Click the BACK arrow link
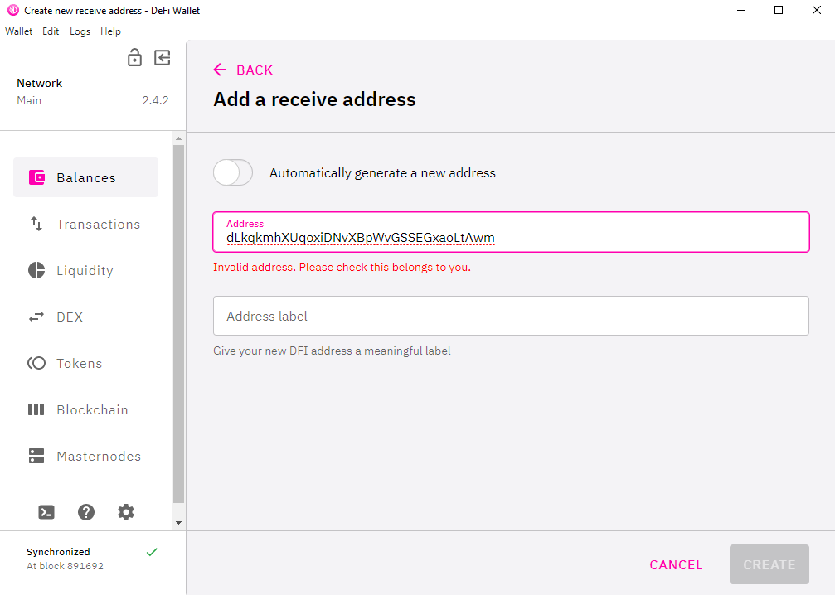The width and height of the screenshot is (835, 595). point(243,70)
